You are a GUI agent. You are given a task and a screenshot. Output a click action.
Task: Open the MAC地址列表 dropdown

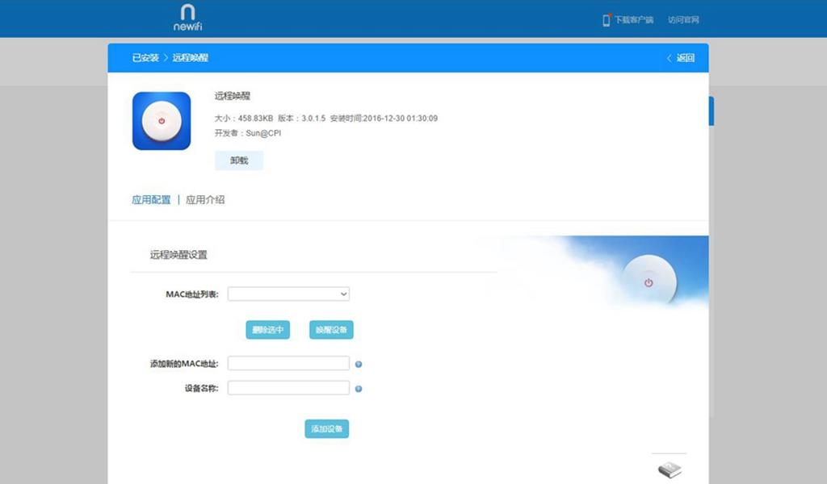coord(288,294)
